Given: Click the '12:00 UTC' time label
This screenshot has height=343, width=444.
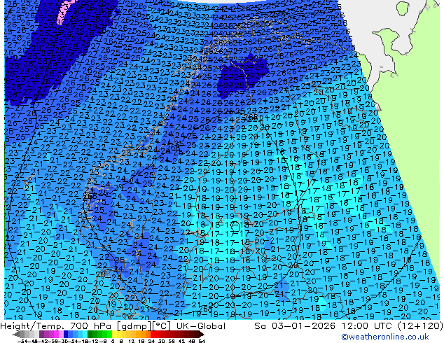Looking at the screenshot, I should point(367,326).
